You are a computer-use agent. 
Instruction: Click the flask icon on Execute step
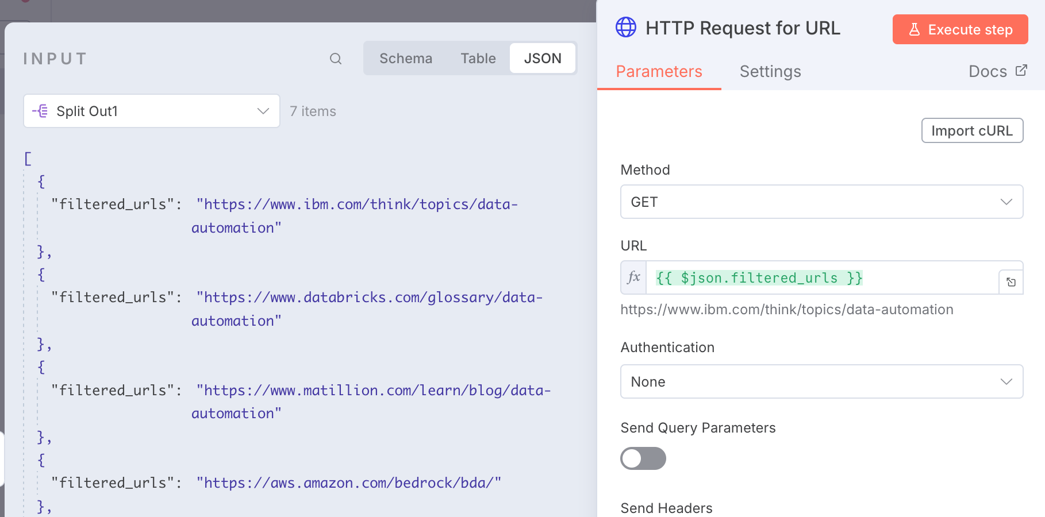[x=914, y=29]
